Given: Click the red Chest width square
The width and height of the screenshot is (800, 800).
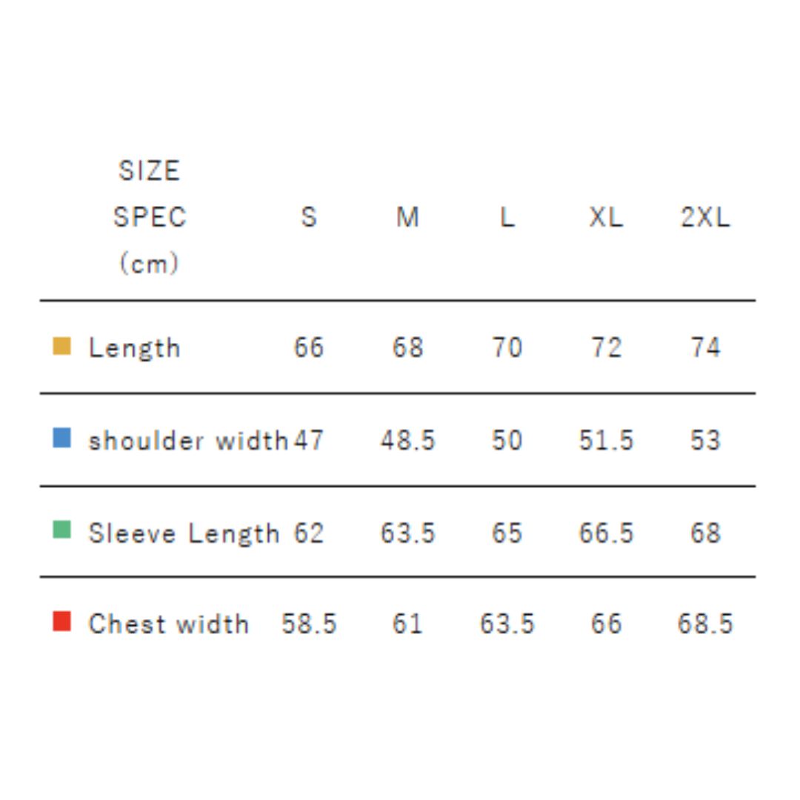Looking at the screenshot, I should tap(61, 621).
